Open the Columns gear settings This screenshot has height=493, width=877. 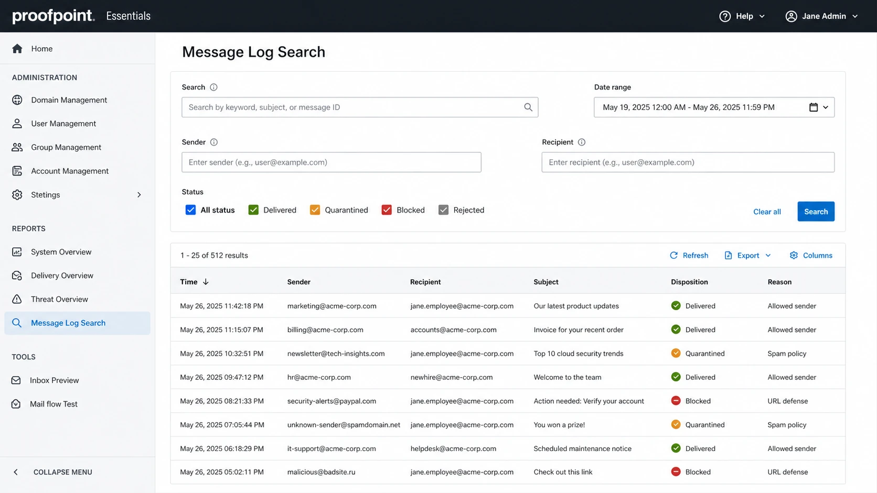(x=811, y=255)
